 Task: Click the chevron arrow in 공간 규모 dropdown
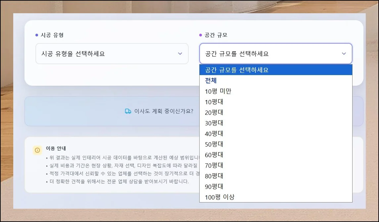point(344,54)
